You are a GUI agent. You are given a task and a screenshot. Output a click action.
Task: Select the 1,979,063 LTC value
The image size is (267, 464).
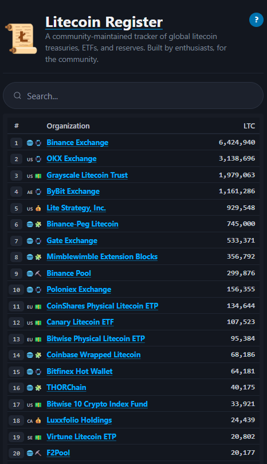tap(237, 175)
